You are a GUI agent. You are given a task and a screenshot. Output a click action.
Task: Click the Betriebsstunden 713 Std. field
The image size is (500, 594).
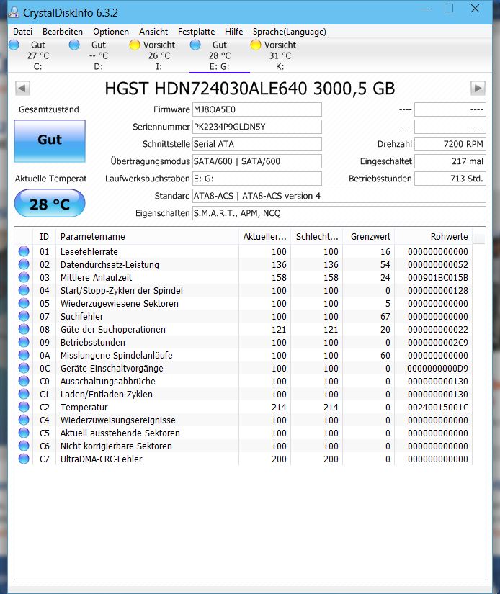pyautogui.click(x=450, y=179)
